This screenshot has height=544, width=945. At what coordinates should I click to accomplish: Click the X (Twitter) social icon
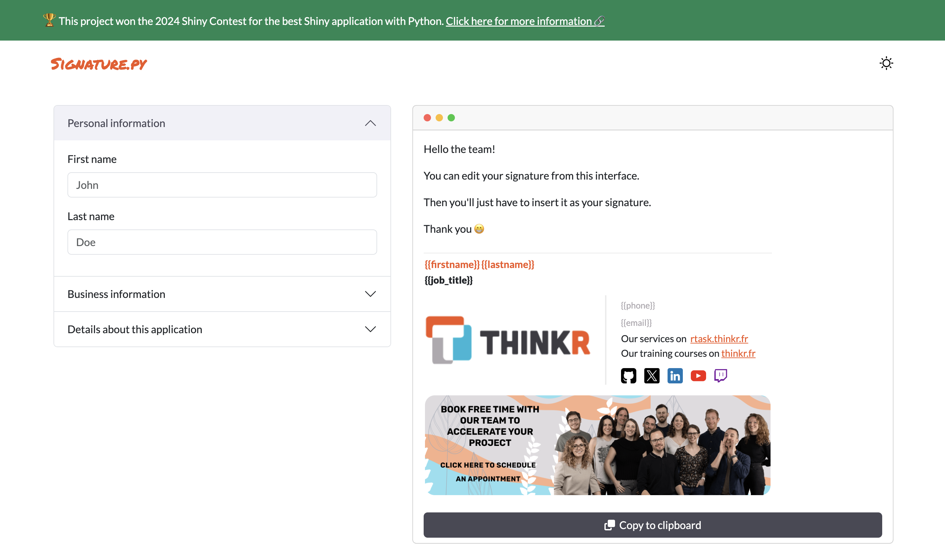pos(652,376)
